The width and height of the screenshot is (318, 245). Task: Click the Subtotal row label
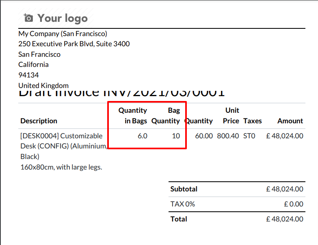184,189
